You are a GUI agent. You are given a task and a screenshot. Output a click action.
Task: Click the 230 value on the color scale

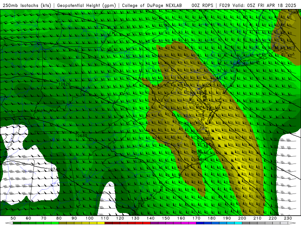[x=288, y=218]
